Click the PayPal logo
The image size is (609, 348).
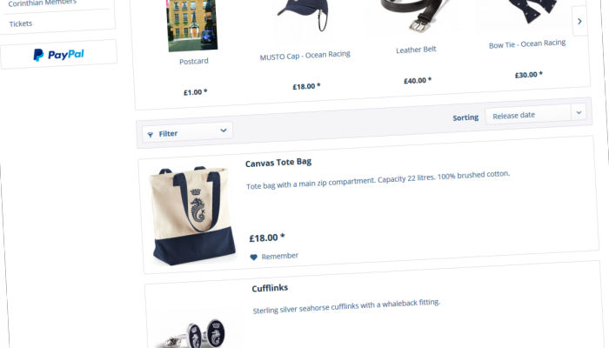[58, 54]
